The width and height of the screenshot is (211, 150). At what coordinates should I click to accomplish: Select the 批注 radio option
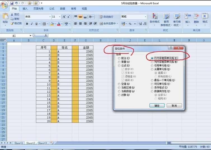click(119, 58)
